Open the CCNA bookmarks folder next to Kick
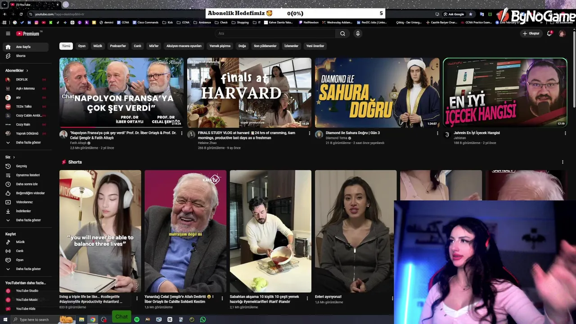576x324 pixels. pos(183,22)
